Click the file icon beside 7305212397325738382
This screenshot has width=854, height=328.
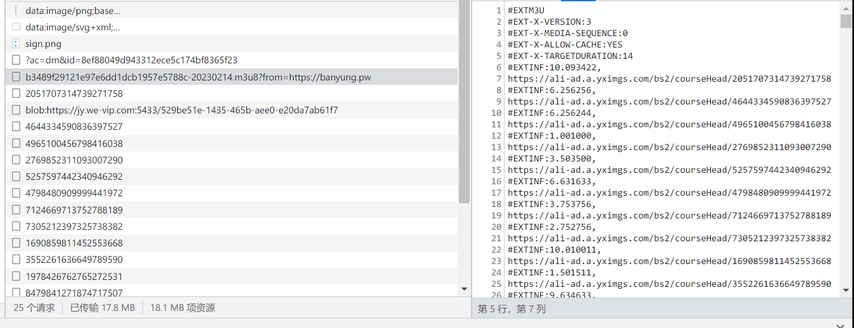click(16, 226)
